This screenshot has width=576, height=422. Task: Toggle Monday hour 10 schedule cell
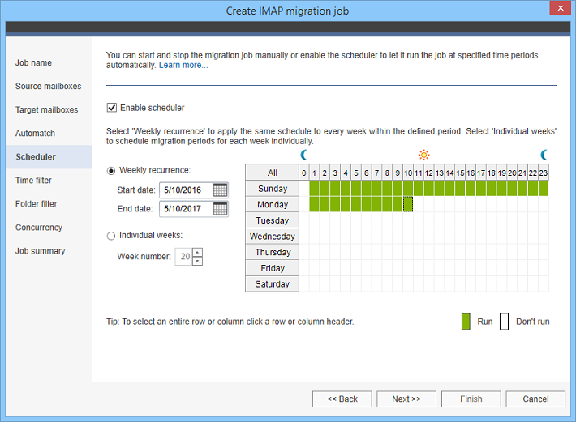pyautogui.click(x=408, y=204)
